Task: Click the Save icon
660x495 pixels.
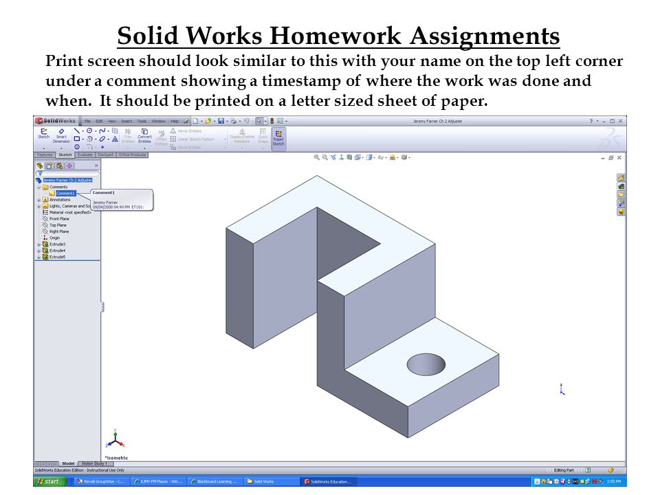Action: [221, 121]
